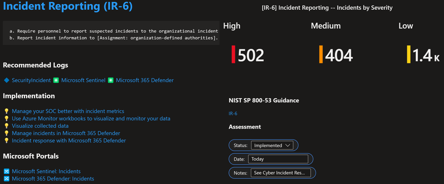Click the green star icon before Microsoft Sentinel
Image resolution: width=444 pixels, height=184 pixels.
tap(56, 80)
